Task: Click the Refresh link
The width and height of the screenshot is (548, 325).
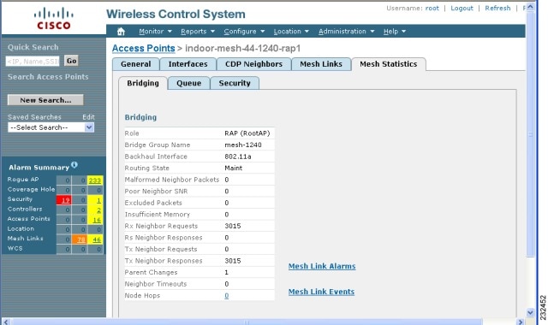Action: tap(497, 8)
